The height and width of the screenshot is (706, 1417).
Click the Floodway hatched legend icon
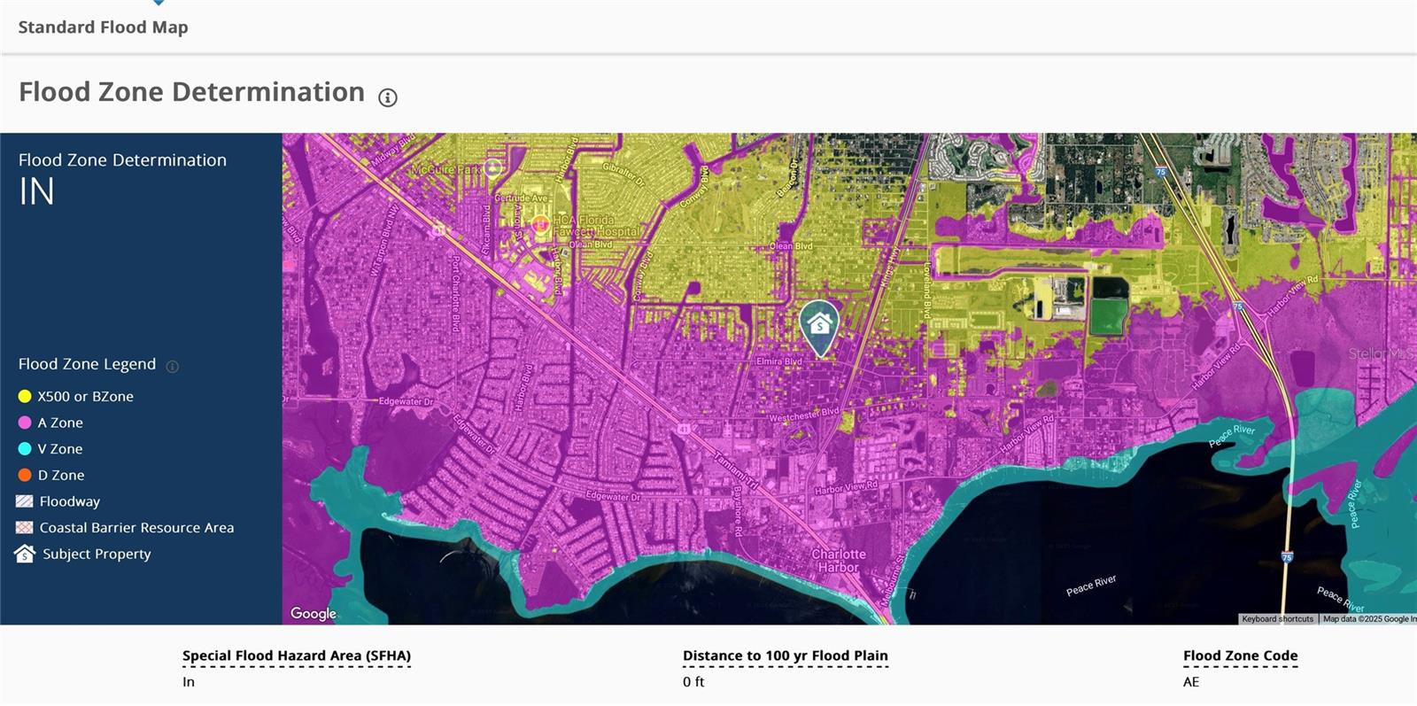tap(25, 501)
